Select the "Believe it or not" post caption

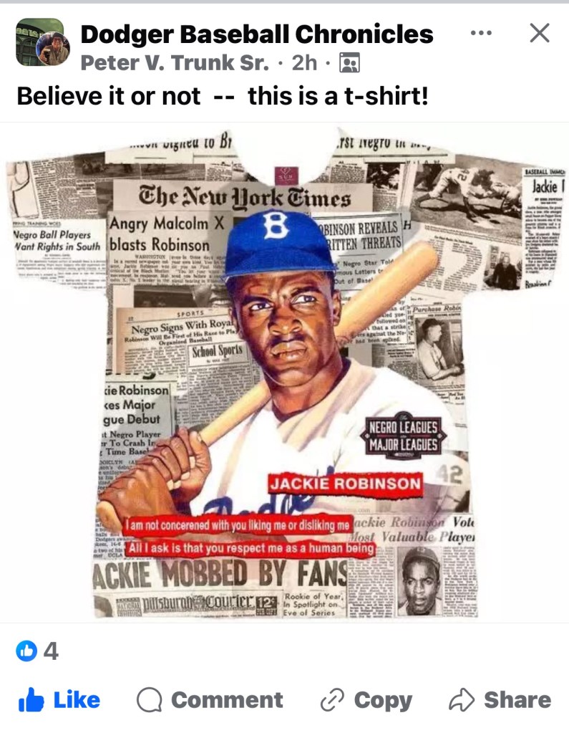coord(223,96)
